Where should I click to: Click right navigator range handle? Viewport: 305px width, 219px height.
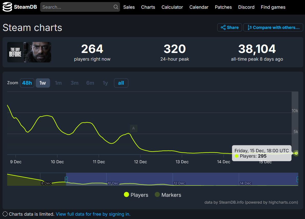click(297, 179)
